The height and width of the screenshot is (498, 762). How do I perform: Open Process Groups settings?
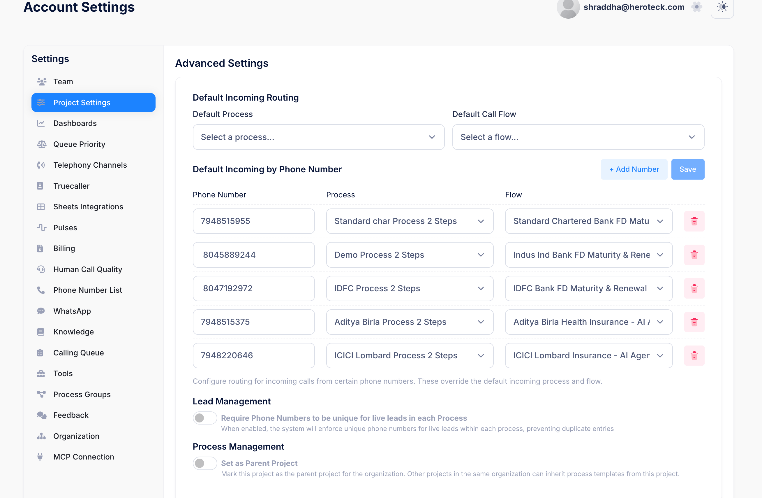(93, 394)
